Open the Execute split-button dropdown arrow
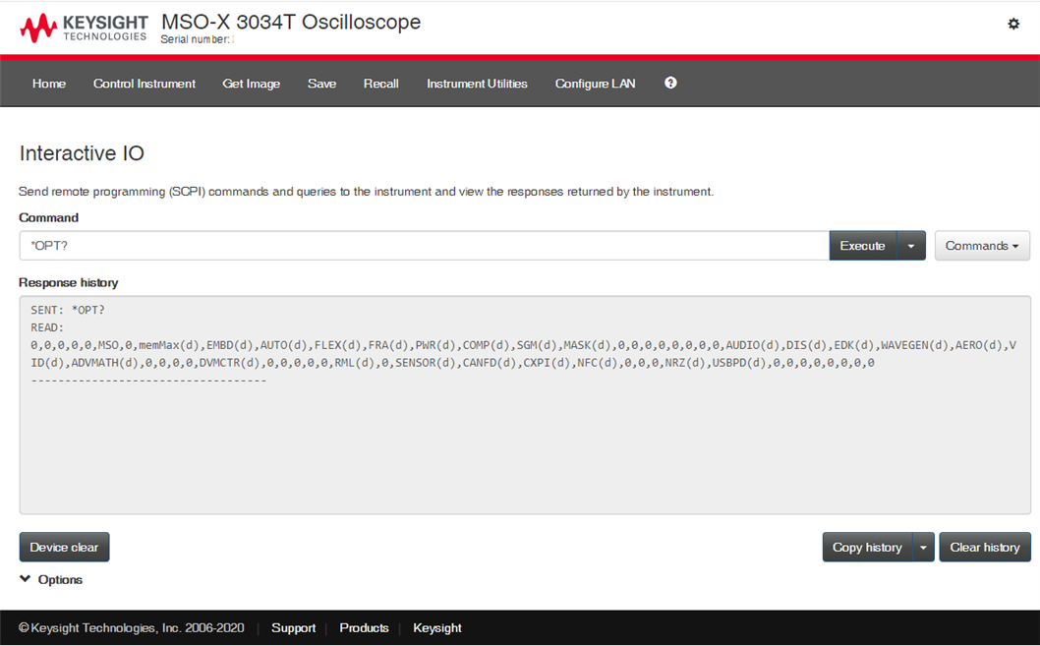 pos(911,246)
